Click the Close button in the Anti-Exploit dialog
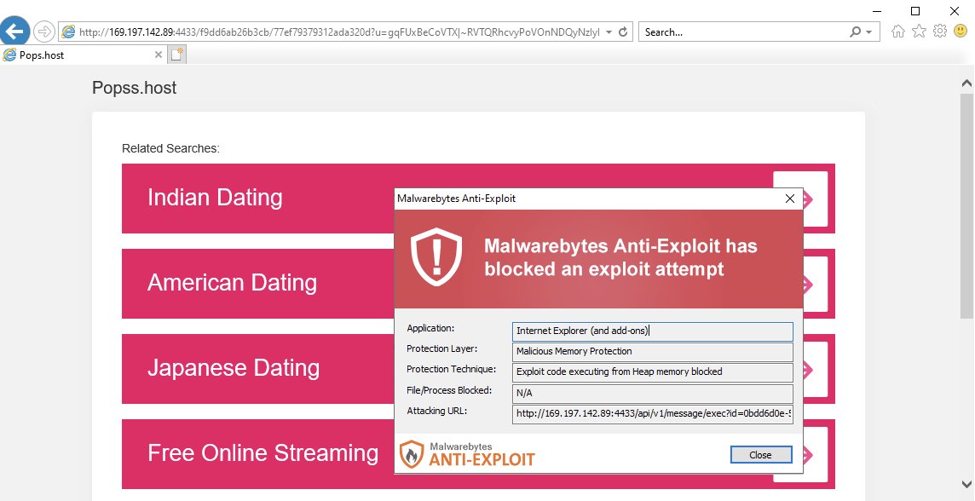 [x=761, y=454]
